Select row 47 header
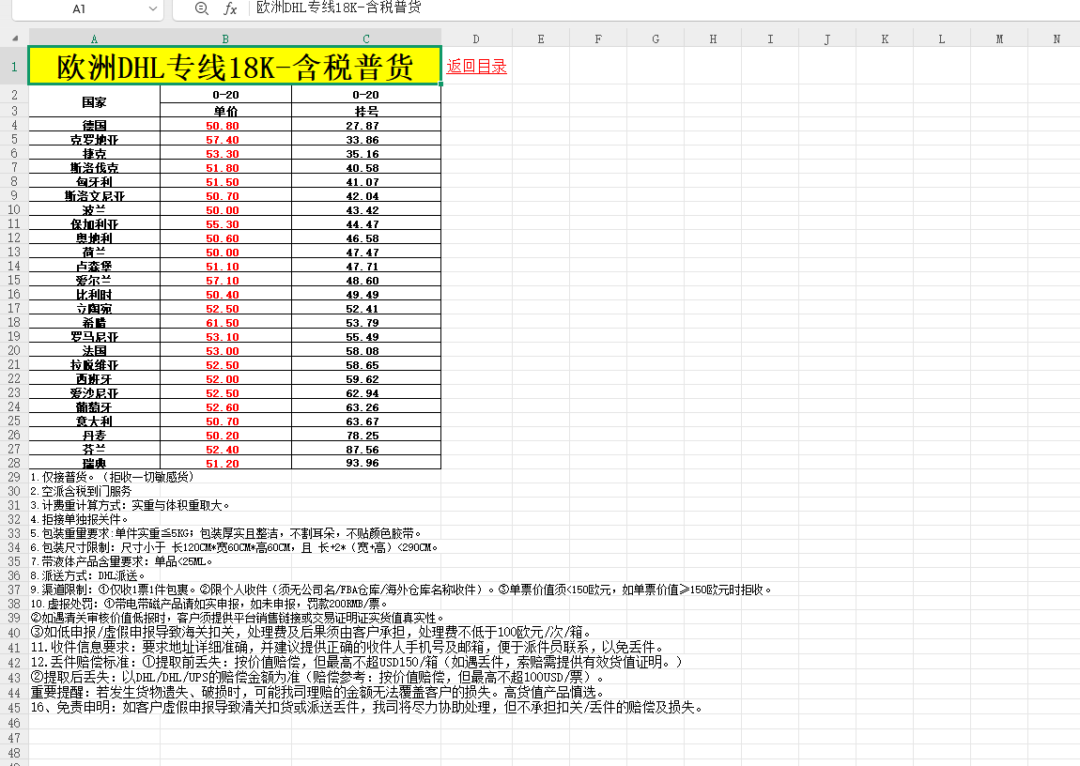The height and width of the screenshot is (766, 1080). pos(14,738)
